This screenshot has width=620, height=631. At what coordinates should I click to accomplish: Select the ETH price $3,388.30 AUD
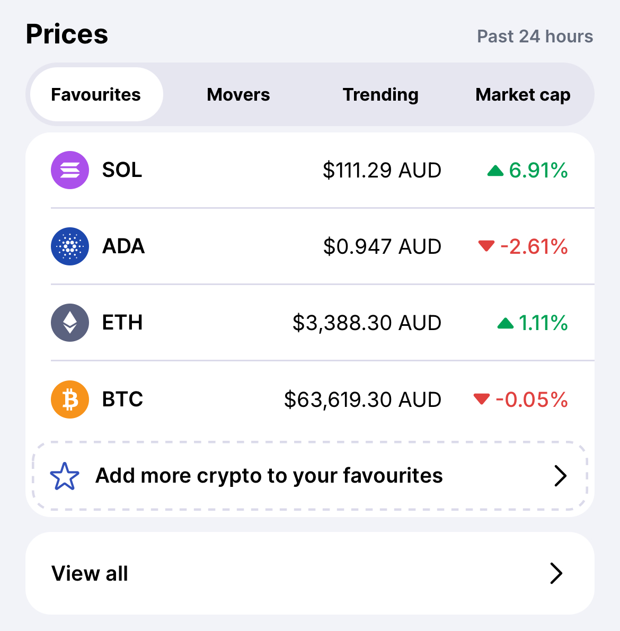[367, 323]
